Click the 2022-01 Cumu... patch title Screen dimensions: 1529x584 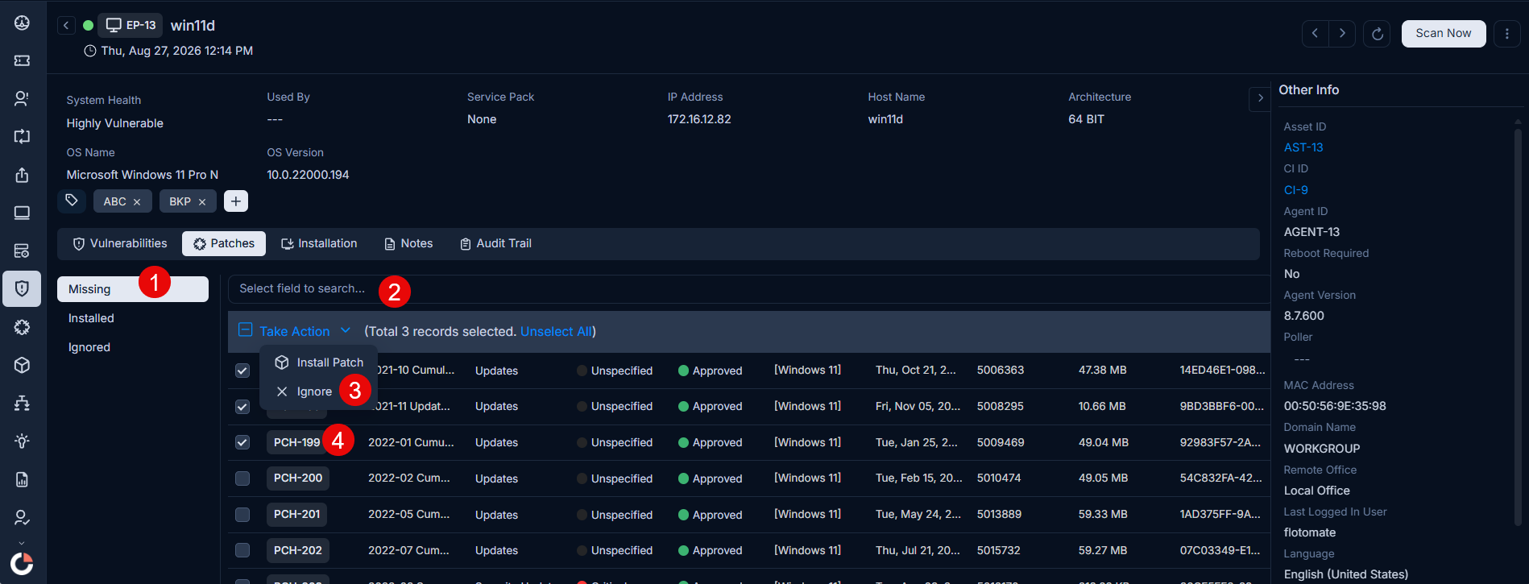pyautogui.click(x=411, y=442)
